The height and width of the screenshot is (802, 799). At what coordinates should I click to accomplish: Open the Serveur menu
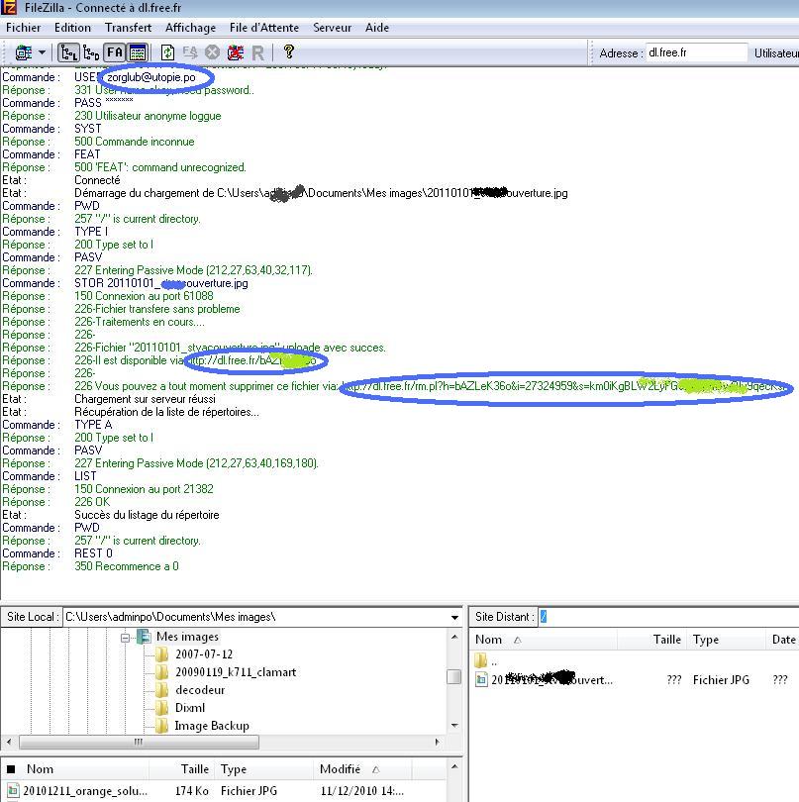(332, 28)
